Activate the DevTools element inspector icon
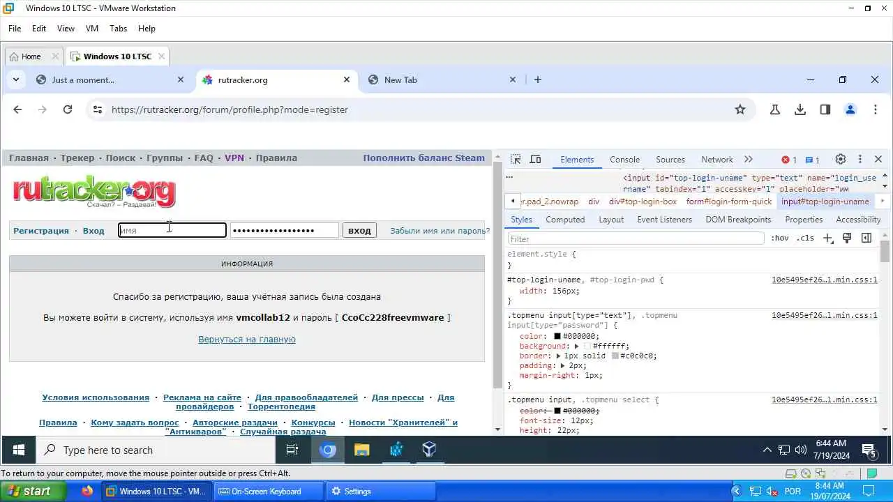Image resolution: width=893 pixels, height=502 pixels. point(516,159)
